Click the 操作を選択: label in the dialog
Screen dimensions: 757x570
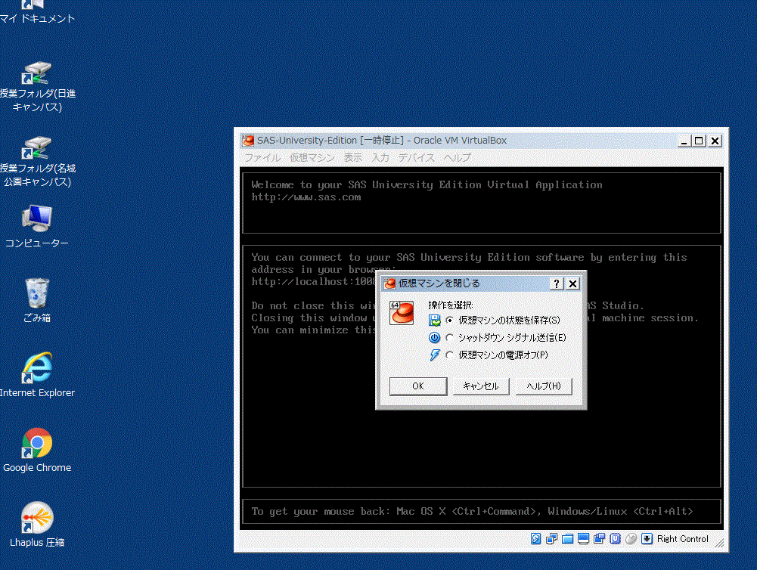tap(451, 305)
